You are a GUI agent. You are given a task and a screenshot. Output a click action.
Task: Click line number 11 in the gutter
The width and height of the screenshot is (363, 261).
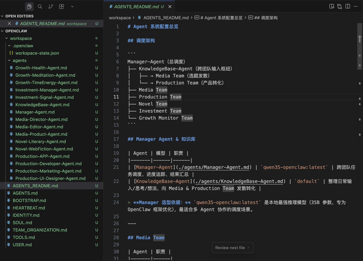[116, 97]
